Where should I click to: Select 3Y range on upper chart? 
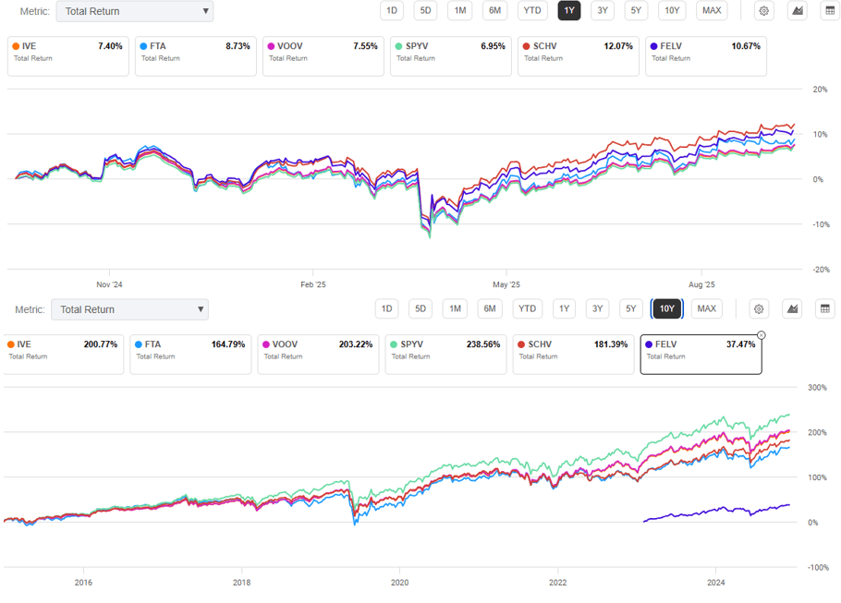click(602, 11)
